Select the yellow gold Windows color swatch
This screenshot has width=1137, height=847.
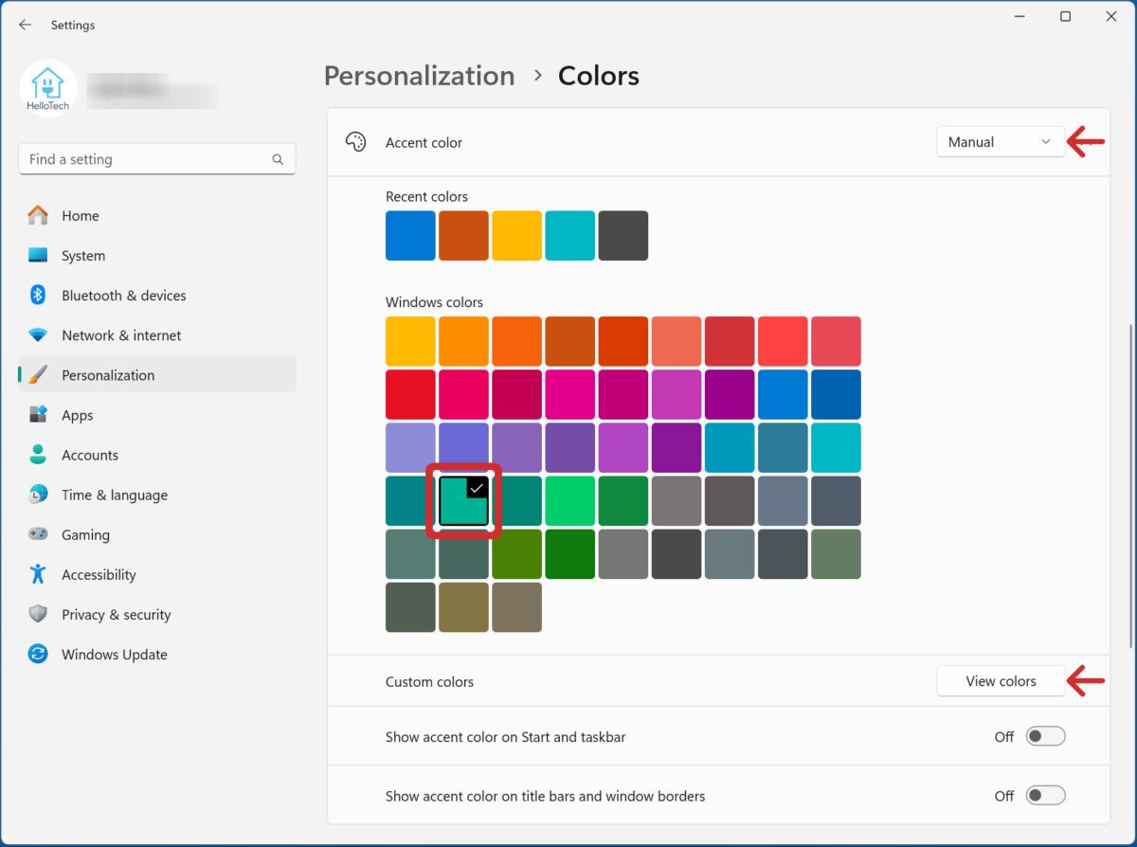pos(409,340)
